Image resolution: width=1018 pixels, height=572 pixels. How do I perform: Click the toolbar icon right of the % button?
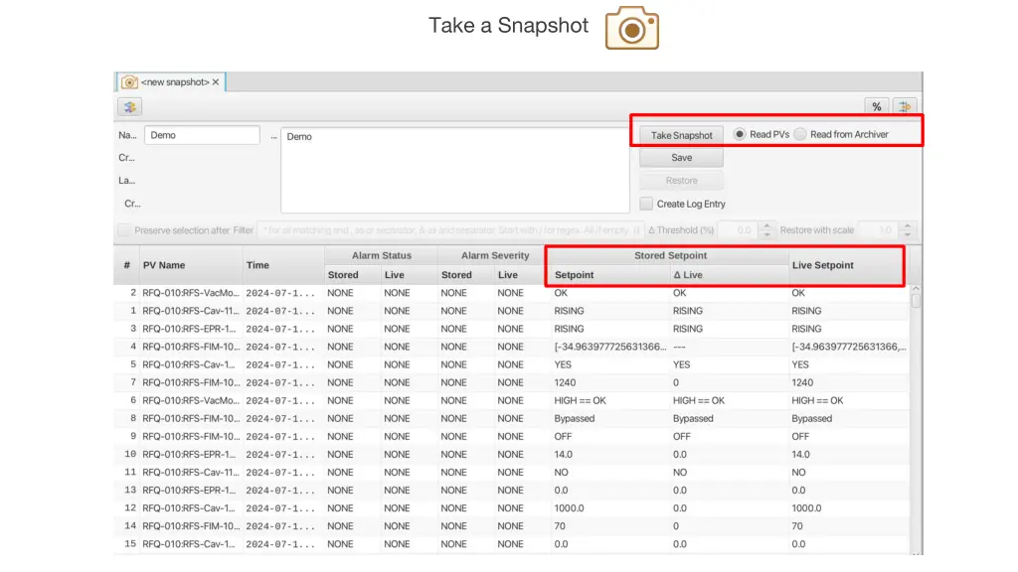coord(905,107)
